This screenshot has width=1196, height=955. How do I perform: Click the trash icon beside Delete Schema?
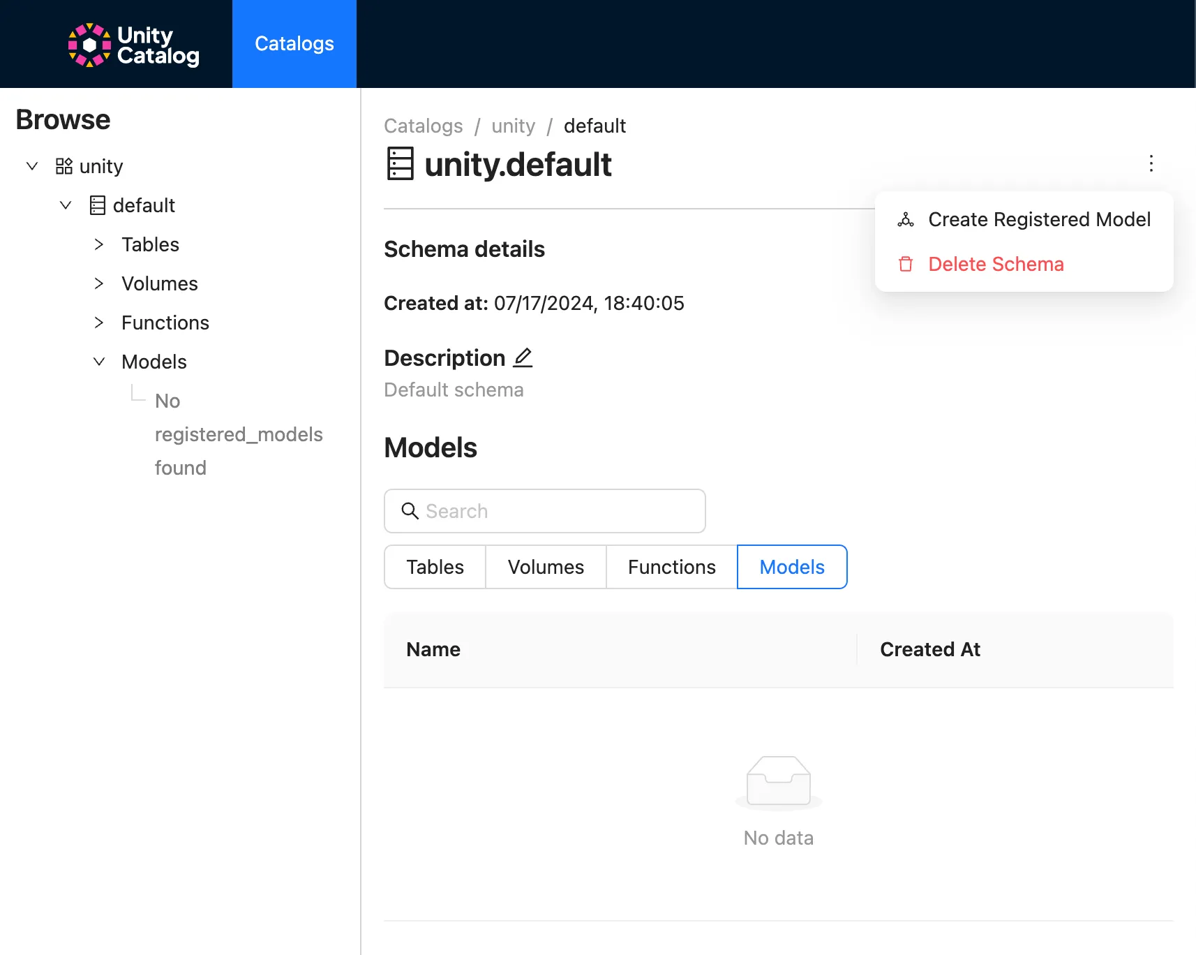pyautogui.click(x=906, y=264)
